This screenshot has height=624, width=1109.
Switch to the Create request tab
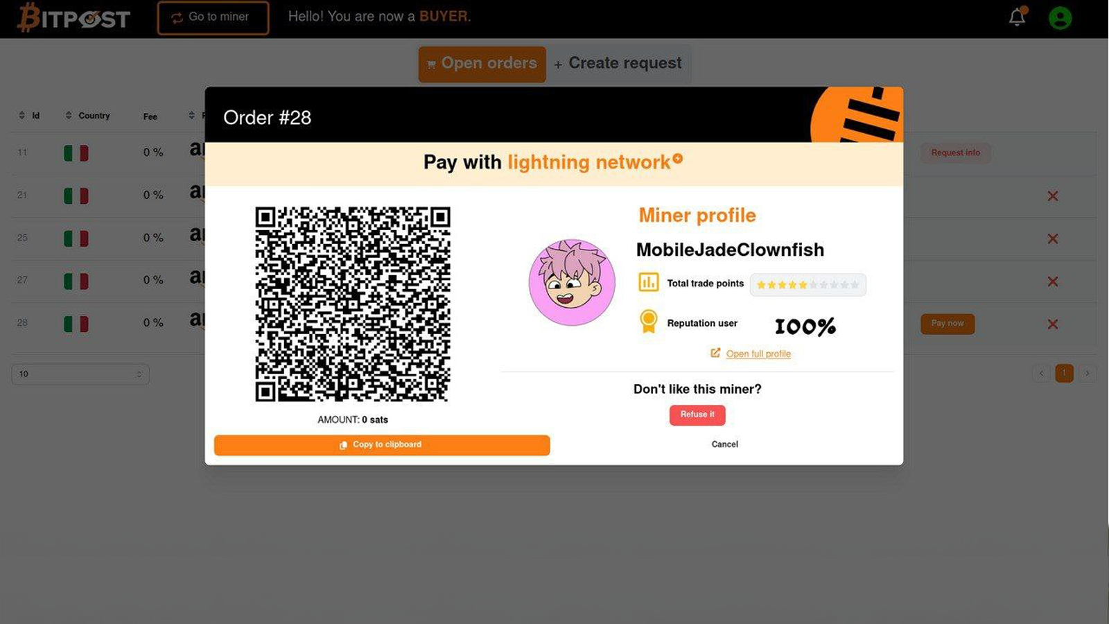coord(618,64)
